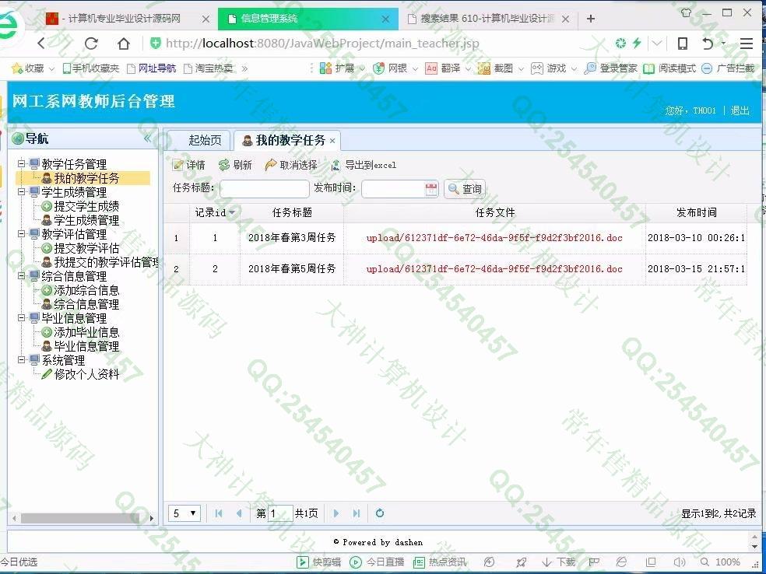Viewport: 766px width, 574px height.
Task: Open 广告拦截 ad blocker
Action: point(728,68)
